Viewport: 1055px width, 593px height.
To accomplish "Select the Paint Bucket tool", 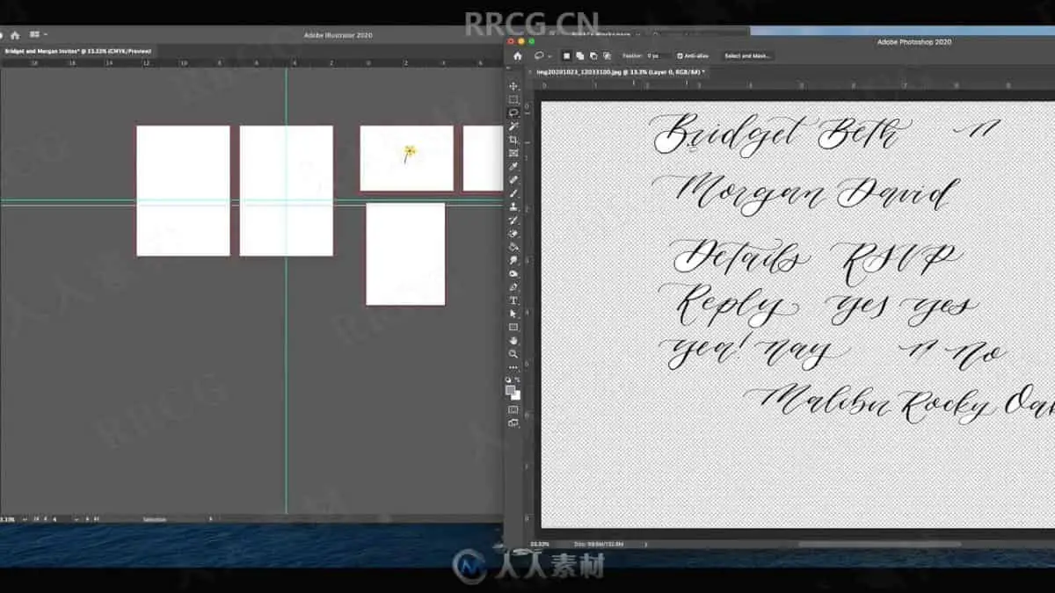I will tap(513, 247).
